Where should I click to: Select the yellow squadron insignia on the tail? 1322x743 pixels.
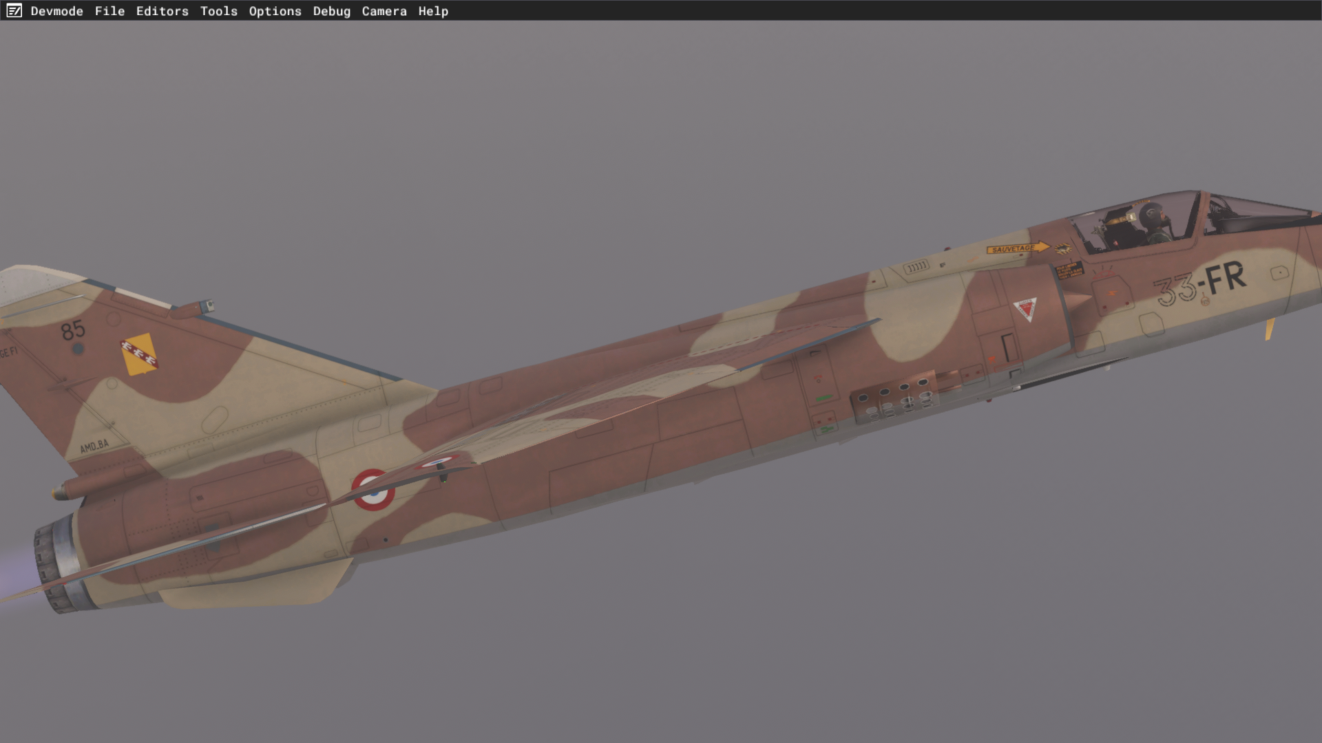[139, 354]
